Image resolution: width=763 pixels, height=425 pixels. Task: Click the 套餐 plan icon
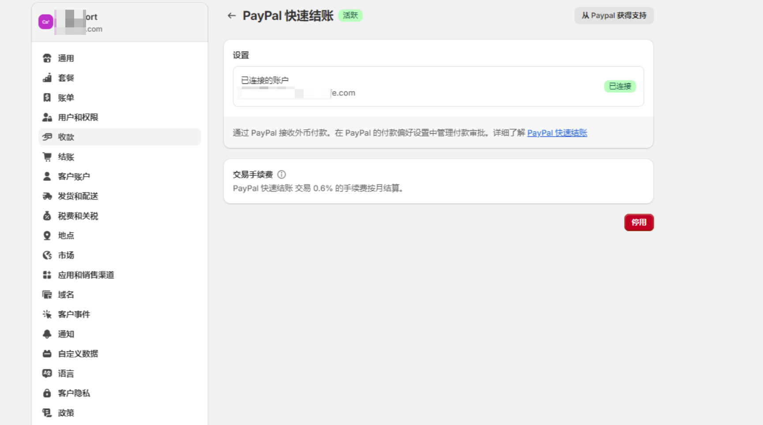tap(47, 78)
